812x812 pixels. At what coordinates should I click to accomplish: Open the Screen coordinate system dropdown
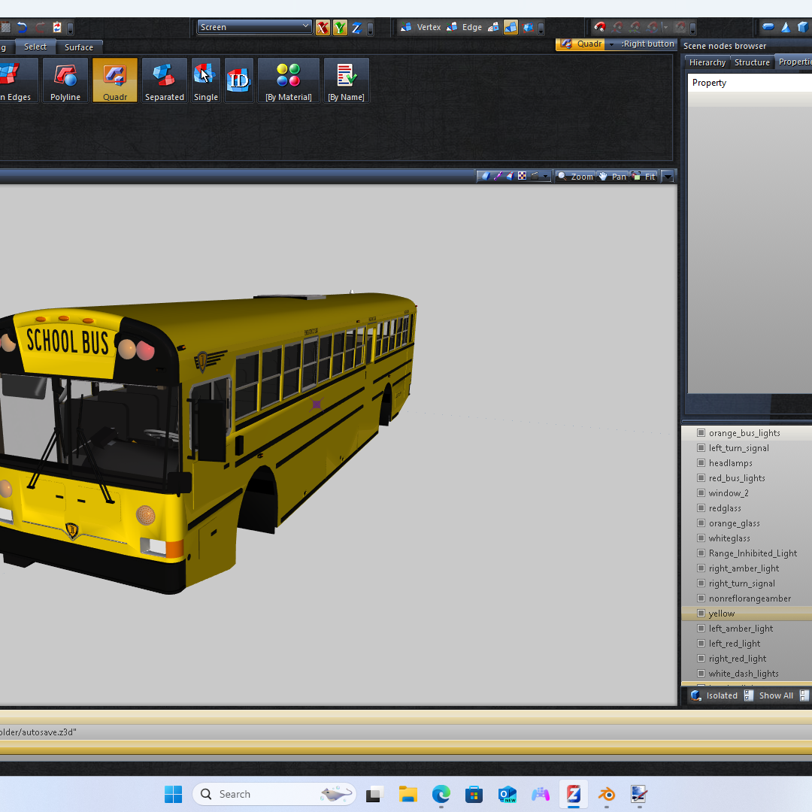pyautogui.click(x=254, y=27)
